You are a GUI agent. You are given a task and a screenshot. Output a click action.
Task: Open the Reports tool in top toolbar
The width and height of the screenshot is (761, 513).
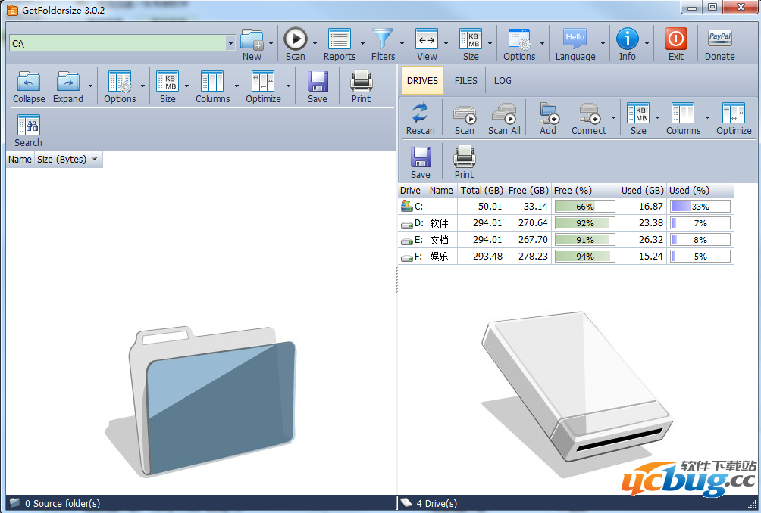(x=339, y=39)
